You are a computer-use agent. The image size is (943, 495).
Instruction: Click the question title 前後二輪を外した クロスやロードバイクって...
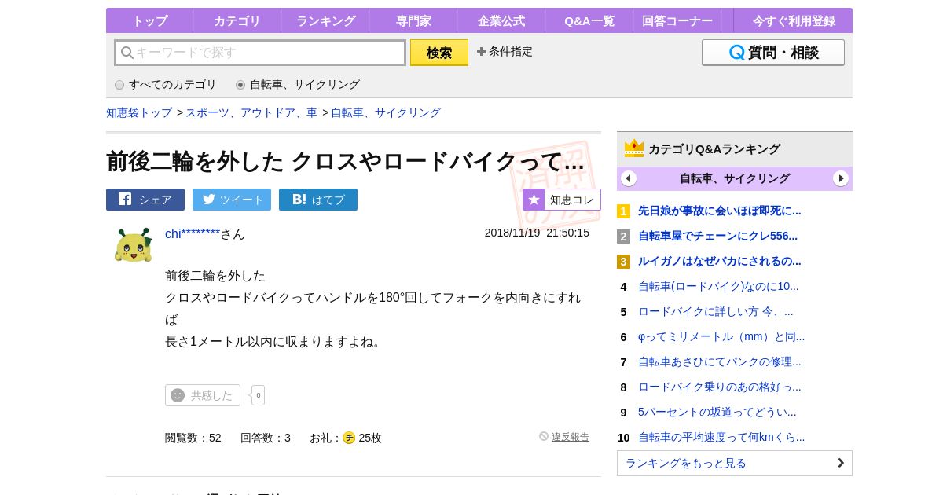click(345, 161)
